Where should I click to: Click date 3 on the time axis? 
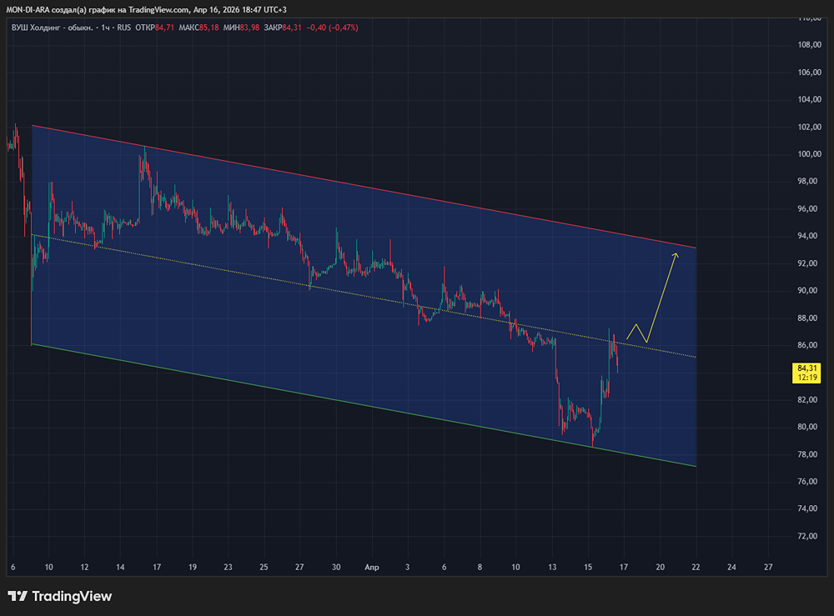click(408, 567)
